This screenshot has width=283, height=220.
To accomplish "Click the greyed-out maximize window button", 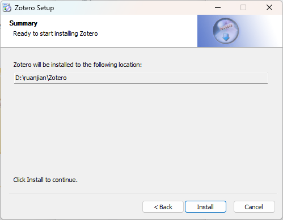I will click(243, 7).
